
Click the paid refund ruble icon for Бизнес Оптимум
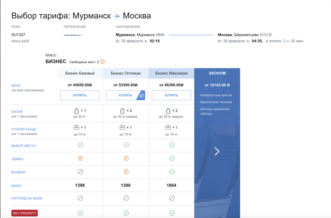coord(126,172)
